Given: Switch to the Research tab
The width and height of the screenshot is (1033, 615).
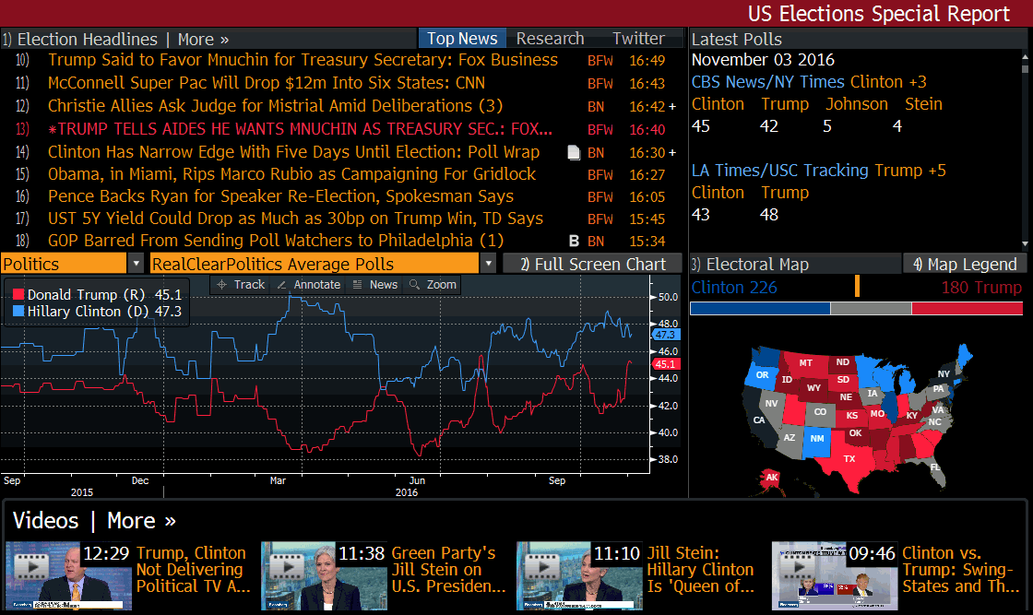Looking at the screenshot, I should (550, 38).
